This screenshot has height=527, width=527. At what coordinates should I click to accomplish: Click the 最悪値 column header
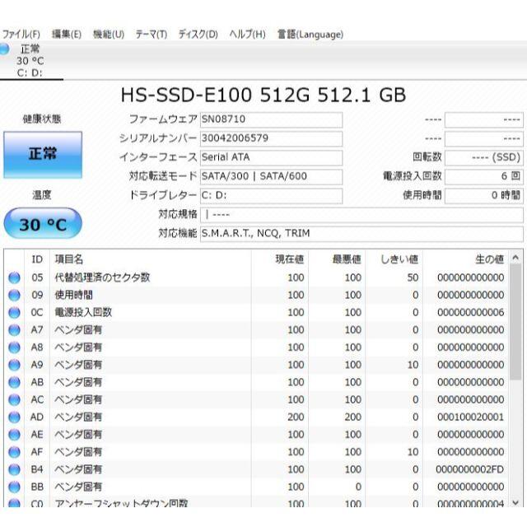point(337,259)
